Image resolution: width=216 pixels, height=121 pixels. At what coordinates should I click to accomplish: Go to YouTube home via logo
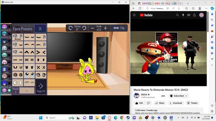146,15
